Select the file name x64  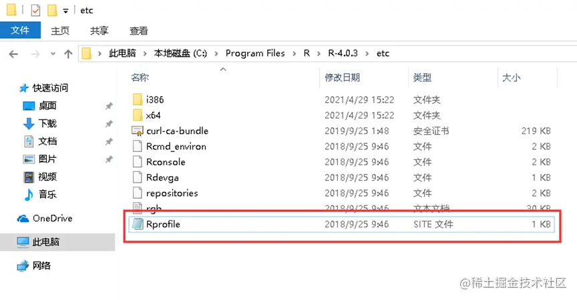tap(153, 115)
